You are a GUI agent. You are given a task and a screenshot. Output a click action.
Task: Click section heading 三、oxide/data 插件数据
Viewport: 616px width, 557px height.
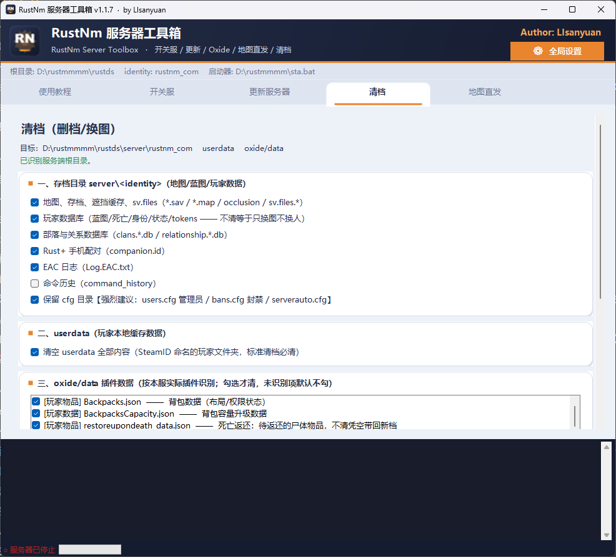coord(185,383)
